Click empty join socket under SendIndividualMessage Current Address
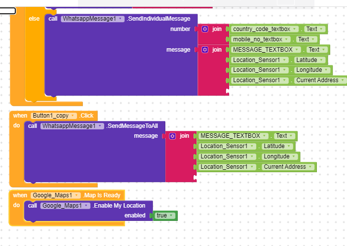Screen dimensions: 347x246 227,91
